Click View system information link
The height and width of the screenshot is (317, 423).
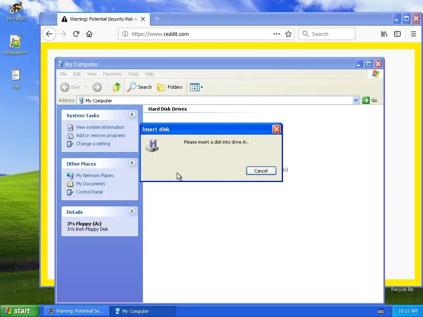(100, 127)
